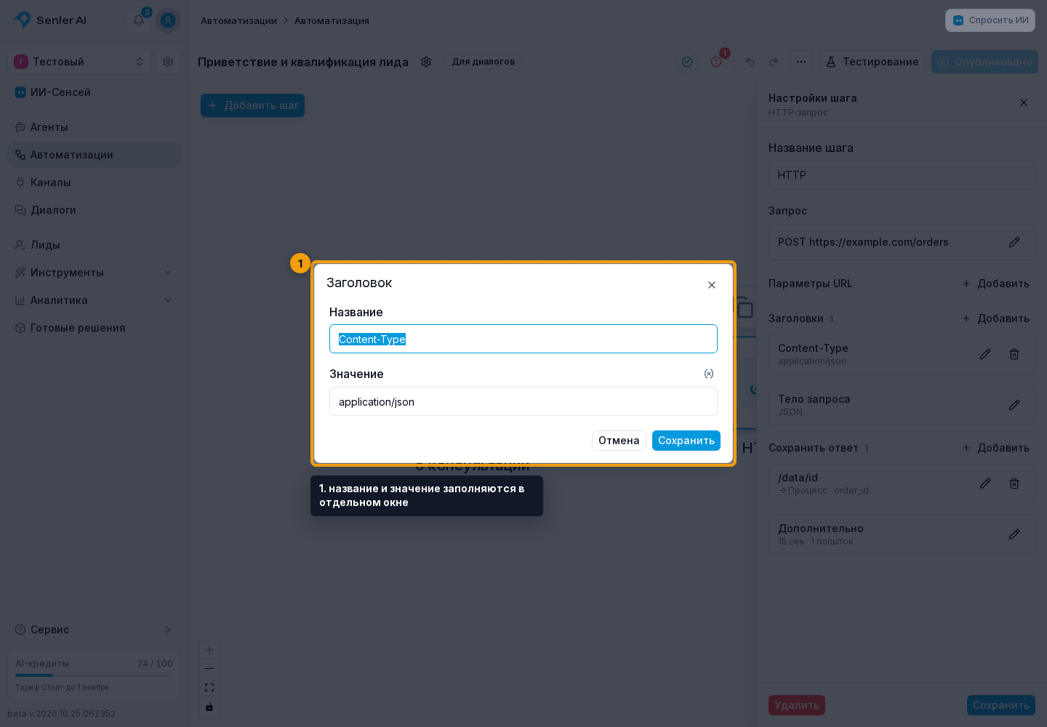Close the Настройки шага panel

pyautogui.click(x=1024, y=103)
